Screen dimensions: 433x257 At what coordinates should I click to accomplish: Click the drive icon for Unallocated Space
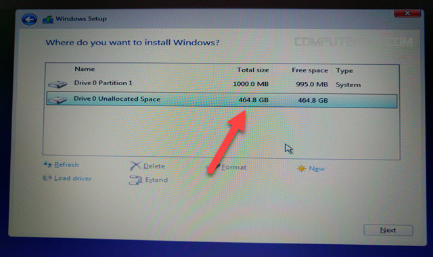point(58,100)
